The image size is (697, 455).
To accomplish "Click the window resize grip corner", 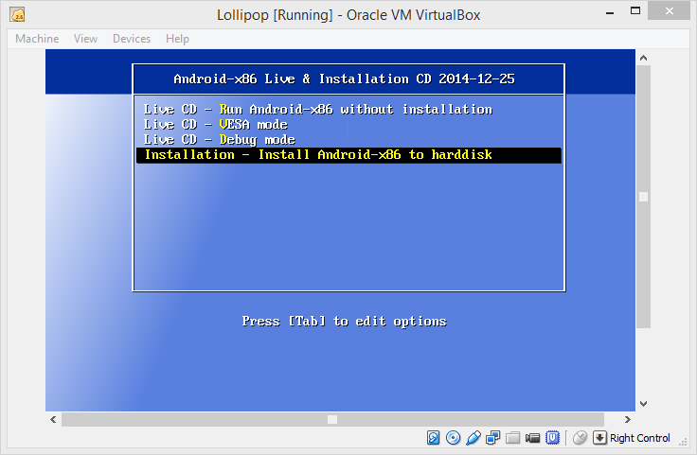I will pyautogui.click(x=683, y=442).
